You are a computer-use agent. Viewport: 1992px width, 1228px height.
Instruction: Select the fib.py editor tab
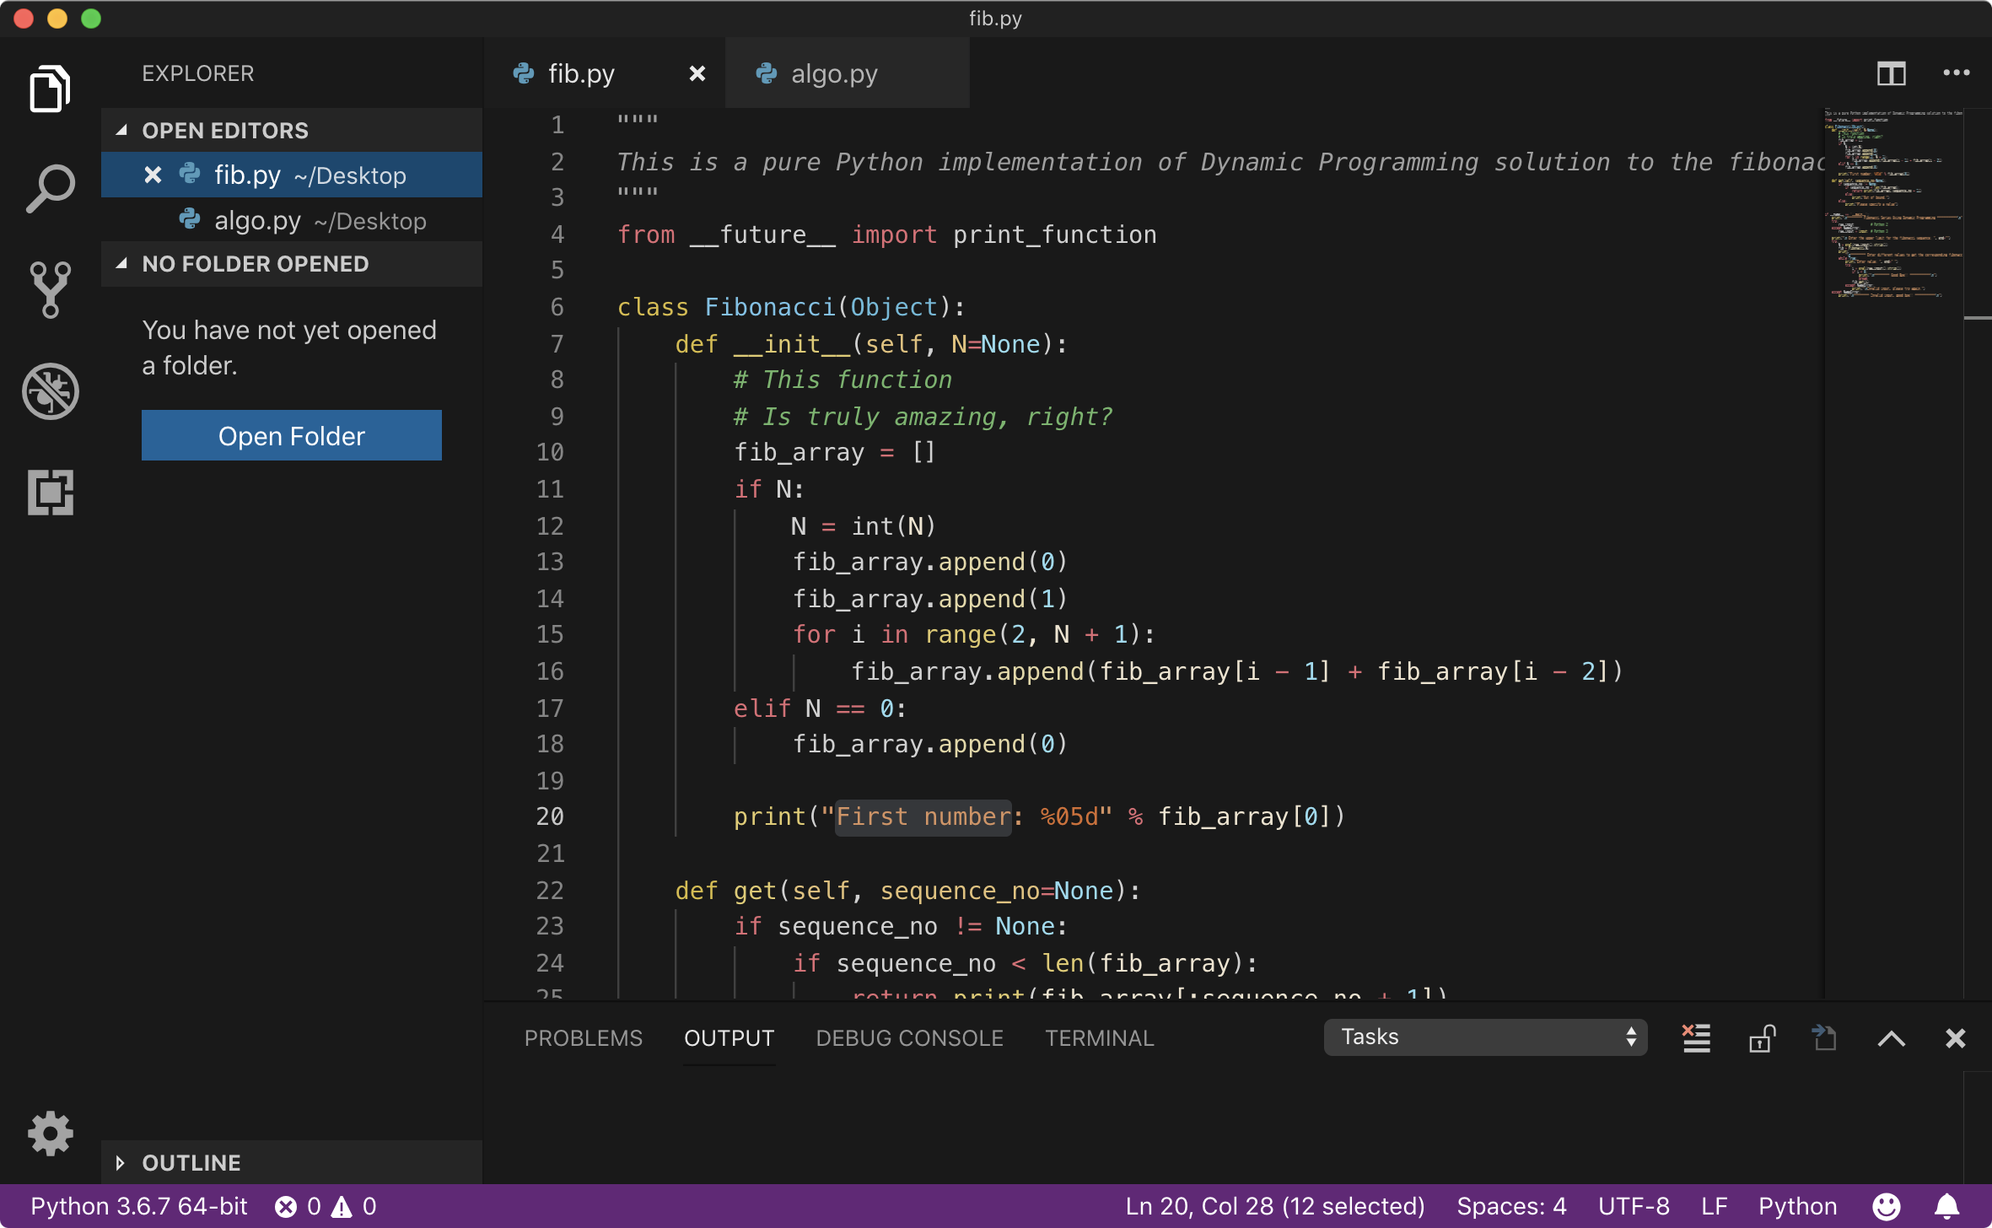605,73
